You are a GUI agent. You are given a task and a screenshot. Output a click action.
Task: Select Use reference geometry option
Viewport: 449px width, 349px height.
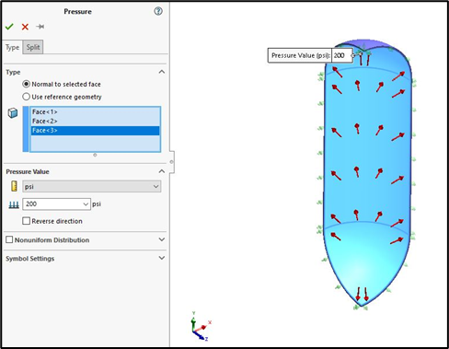[x=27, y=97]
